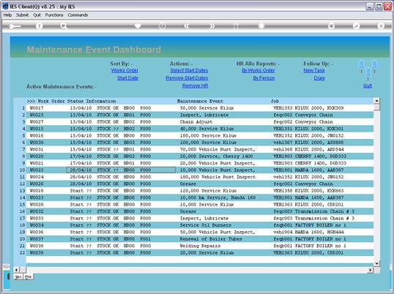Image resolution: width=394 pixels, height=294 pixels.
Task: Click the circled X icon in the toolbar
Action: tap(381, 26)
